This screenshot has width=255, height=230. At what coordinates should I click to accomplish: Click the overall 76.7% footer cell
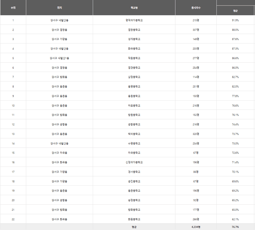(x=235, y=227)
